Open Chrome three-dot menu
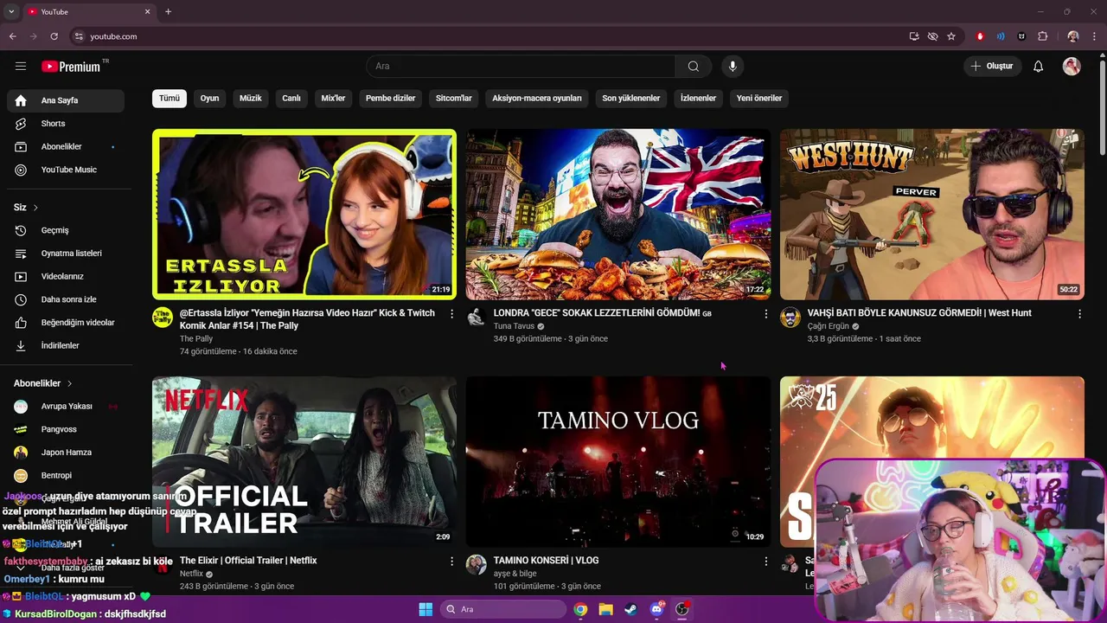This screenshot has height=623, width=1107. [x=1096, y=36]
